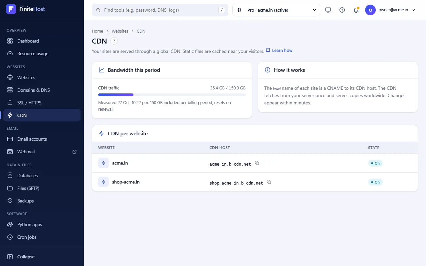Image resolution: width=426 pixels, height=266 pixels.
Task: Click the CDN HOST column header
Action: click(220, 148)
